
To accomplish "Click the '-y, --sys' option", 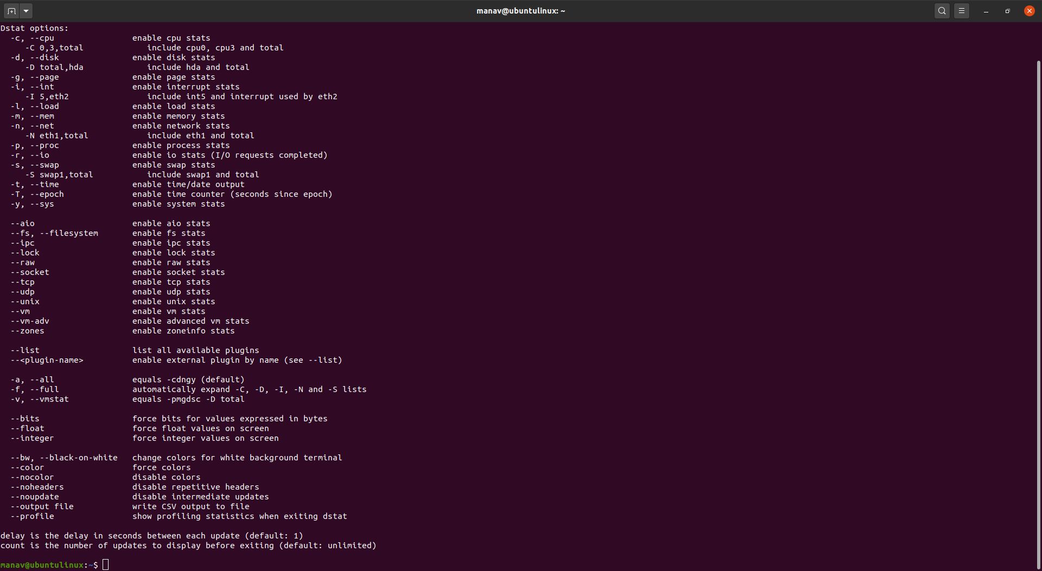I will click(x=33, y=204).
